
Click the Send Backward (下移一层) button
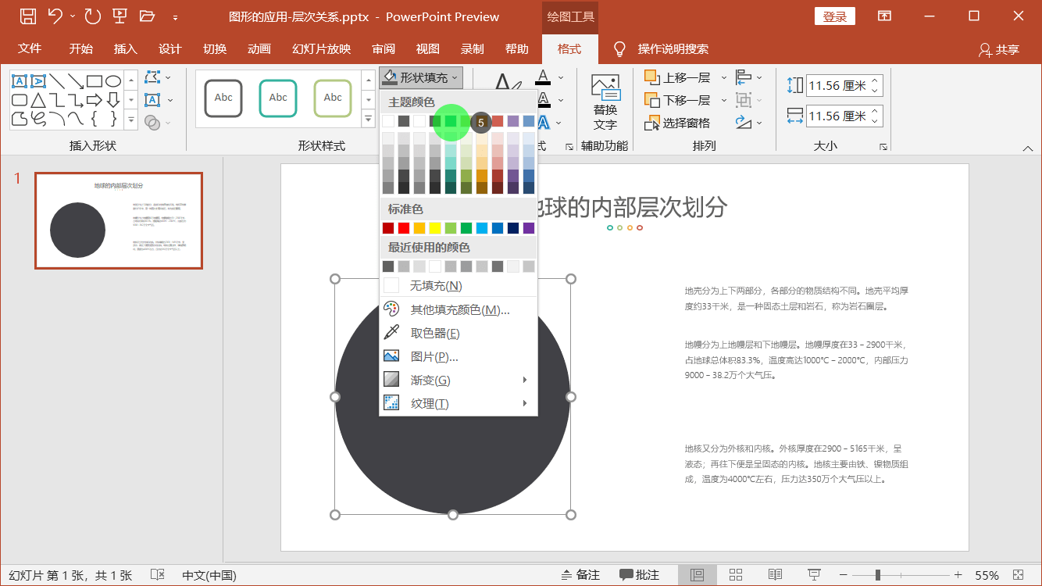click(677, 100)
